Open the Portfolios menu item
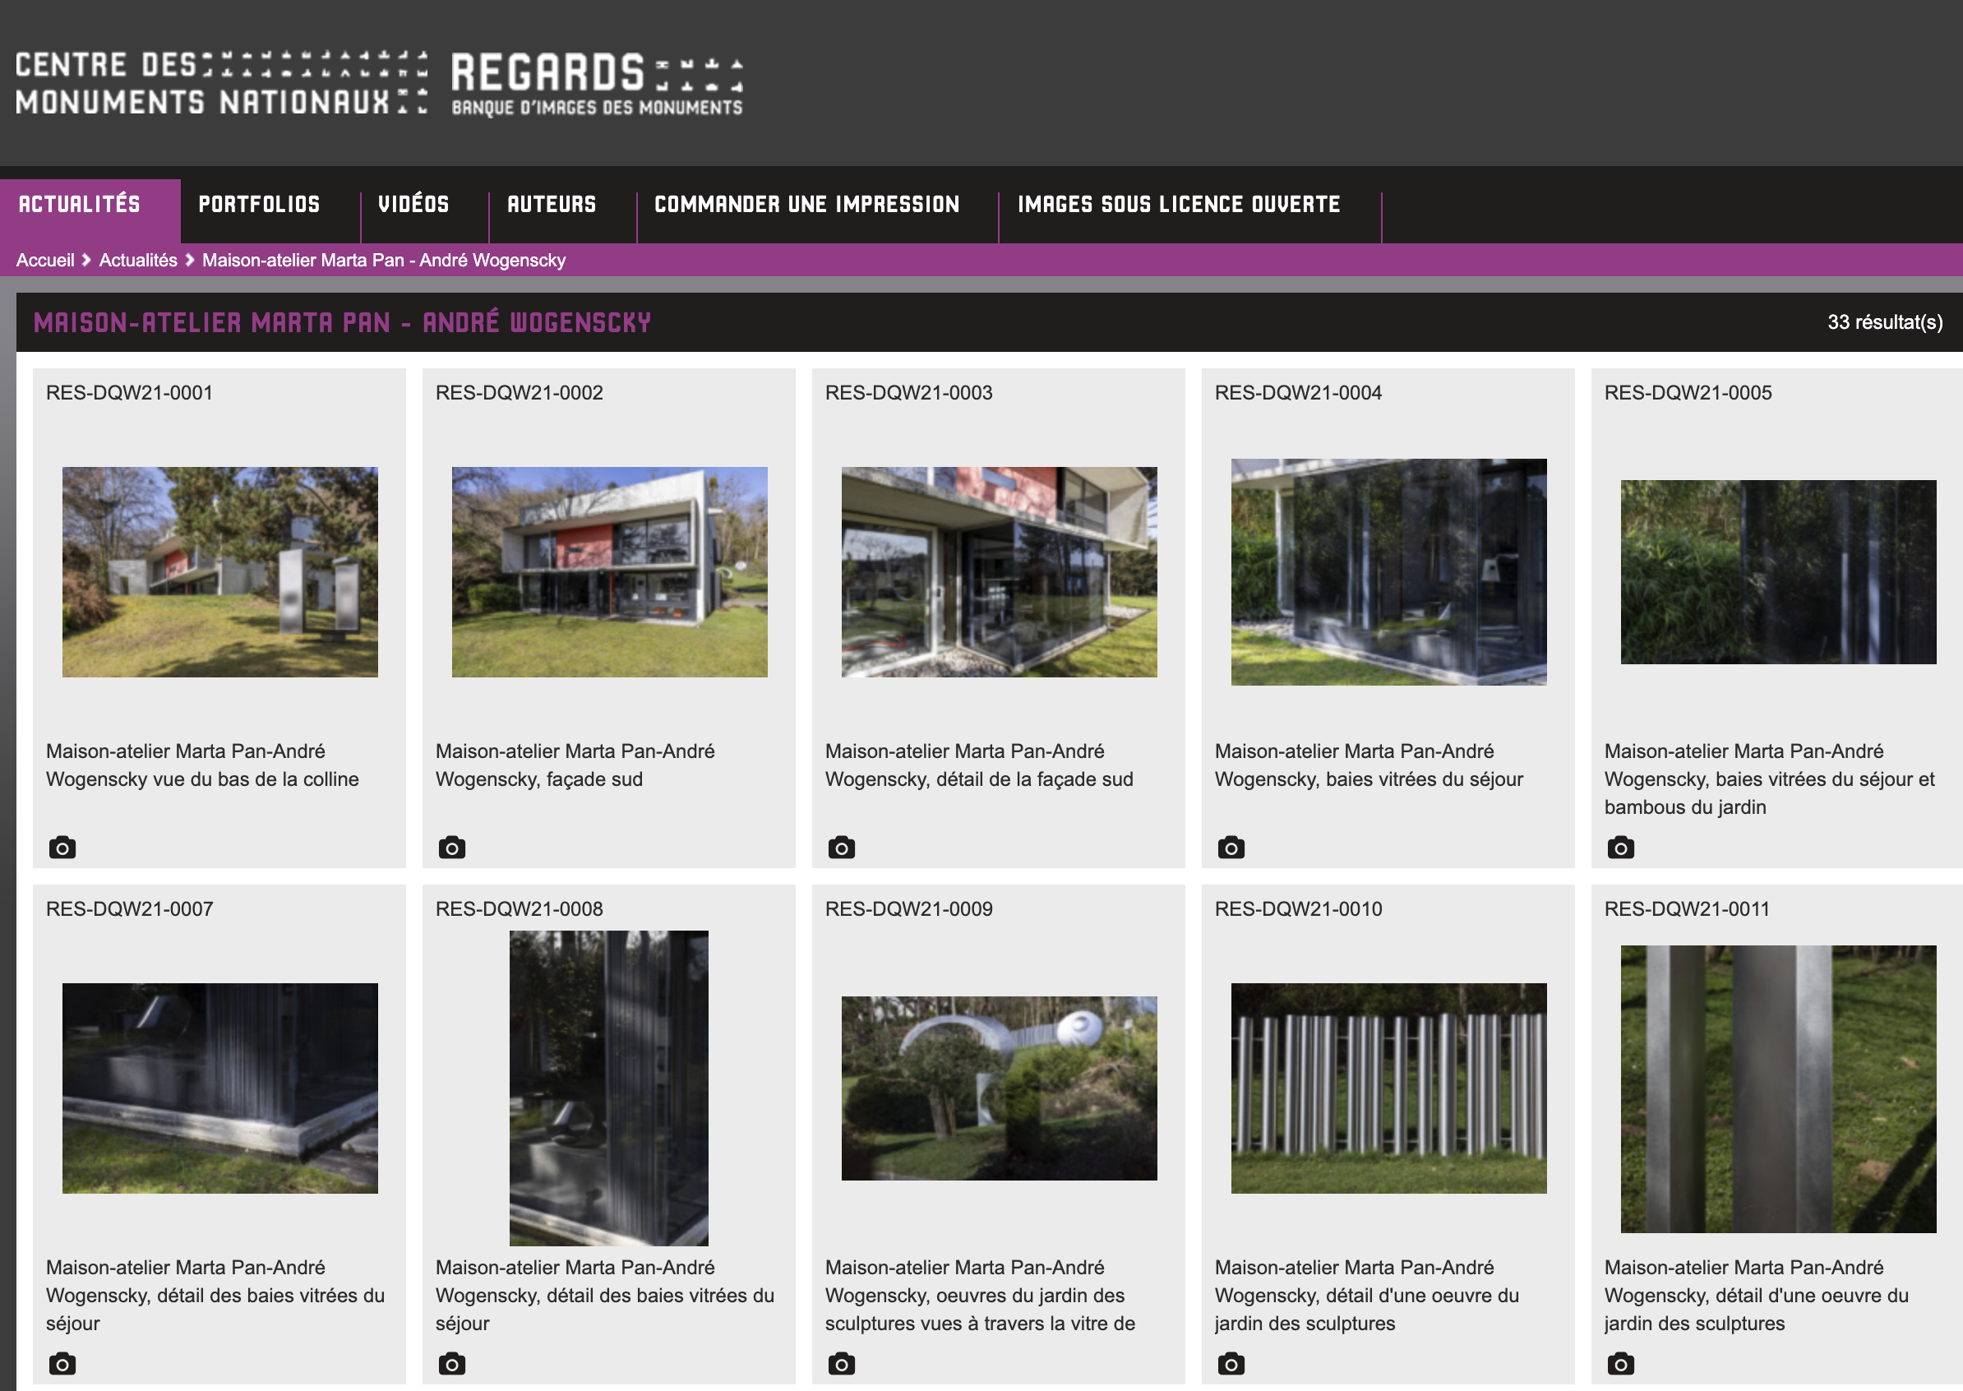1963x1391 pixels. [x=259, y=205]
